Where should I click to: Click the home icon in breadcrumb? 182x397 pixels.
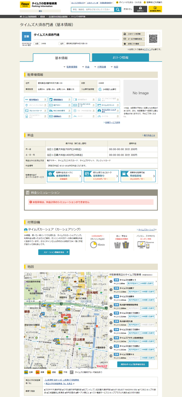[x=21, y=17]
